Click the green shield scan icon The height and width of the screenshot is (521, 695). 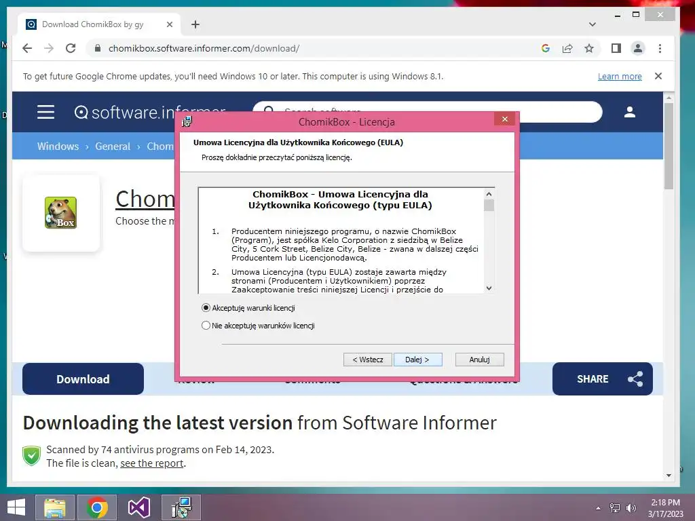click(31, 456)
